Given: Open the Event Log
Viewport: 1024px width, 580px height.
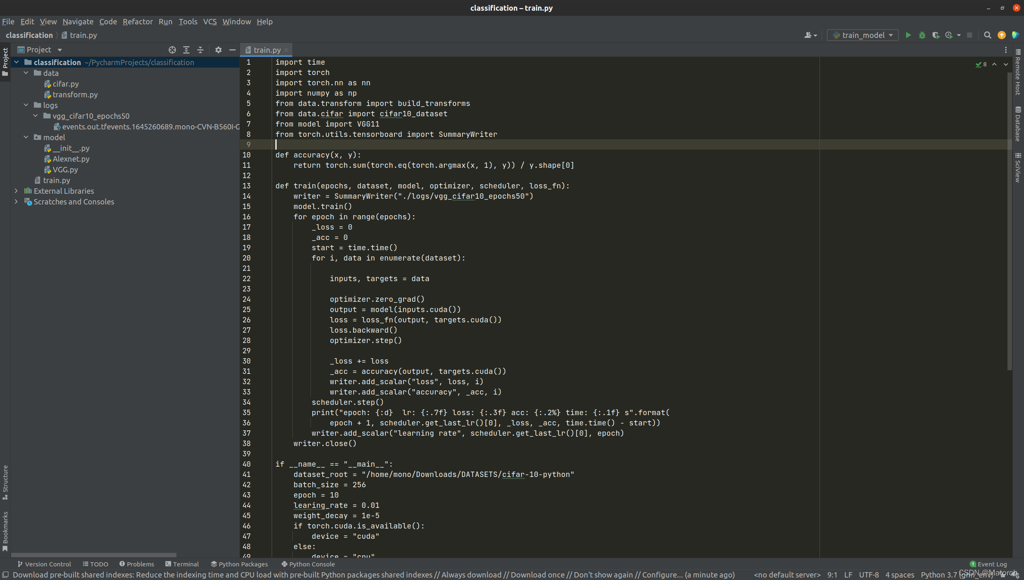Looking at the screenshot, I should click(988, 564).
